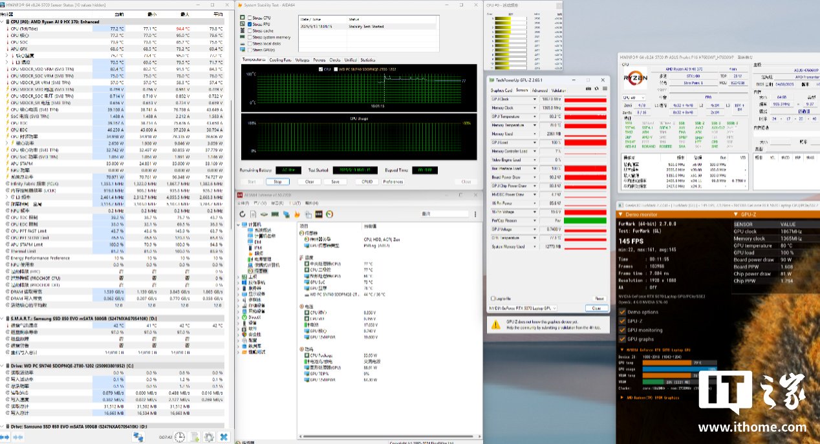Image resolution: width=820 pixels, height=444 pixels.
Task: Click the flame stability test toolbar icon
Action: pos(297,215)
